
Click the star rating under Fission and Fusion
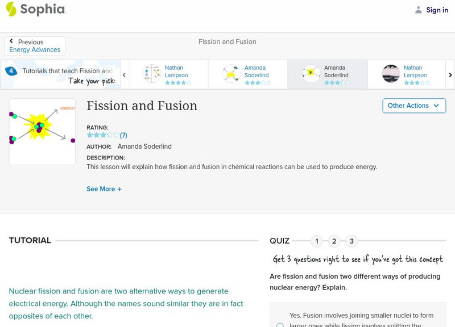pyautogui.click(x=103, y=135)
